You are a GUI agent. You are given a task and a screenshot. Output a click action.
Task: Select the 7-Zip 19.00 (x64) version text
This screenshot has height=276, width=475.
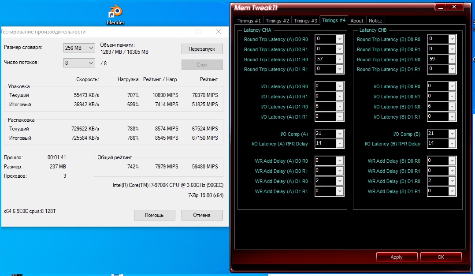pos(206,195)
